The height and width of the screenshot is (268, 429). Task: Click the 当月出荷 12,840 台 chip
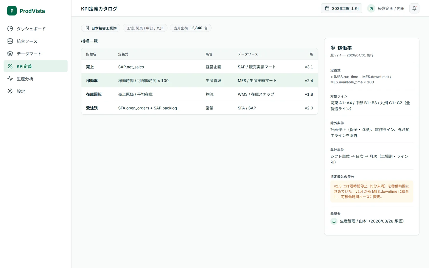pos(191,28)
